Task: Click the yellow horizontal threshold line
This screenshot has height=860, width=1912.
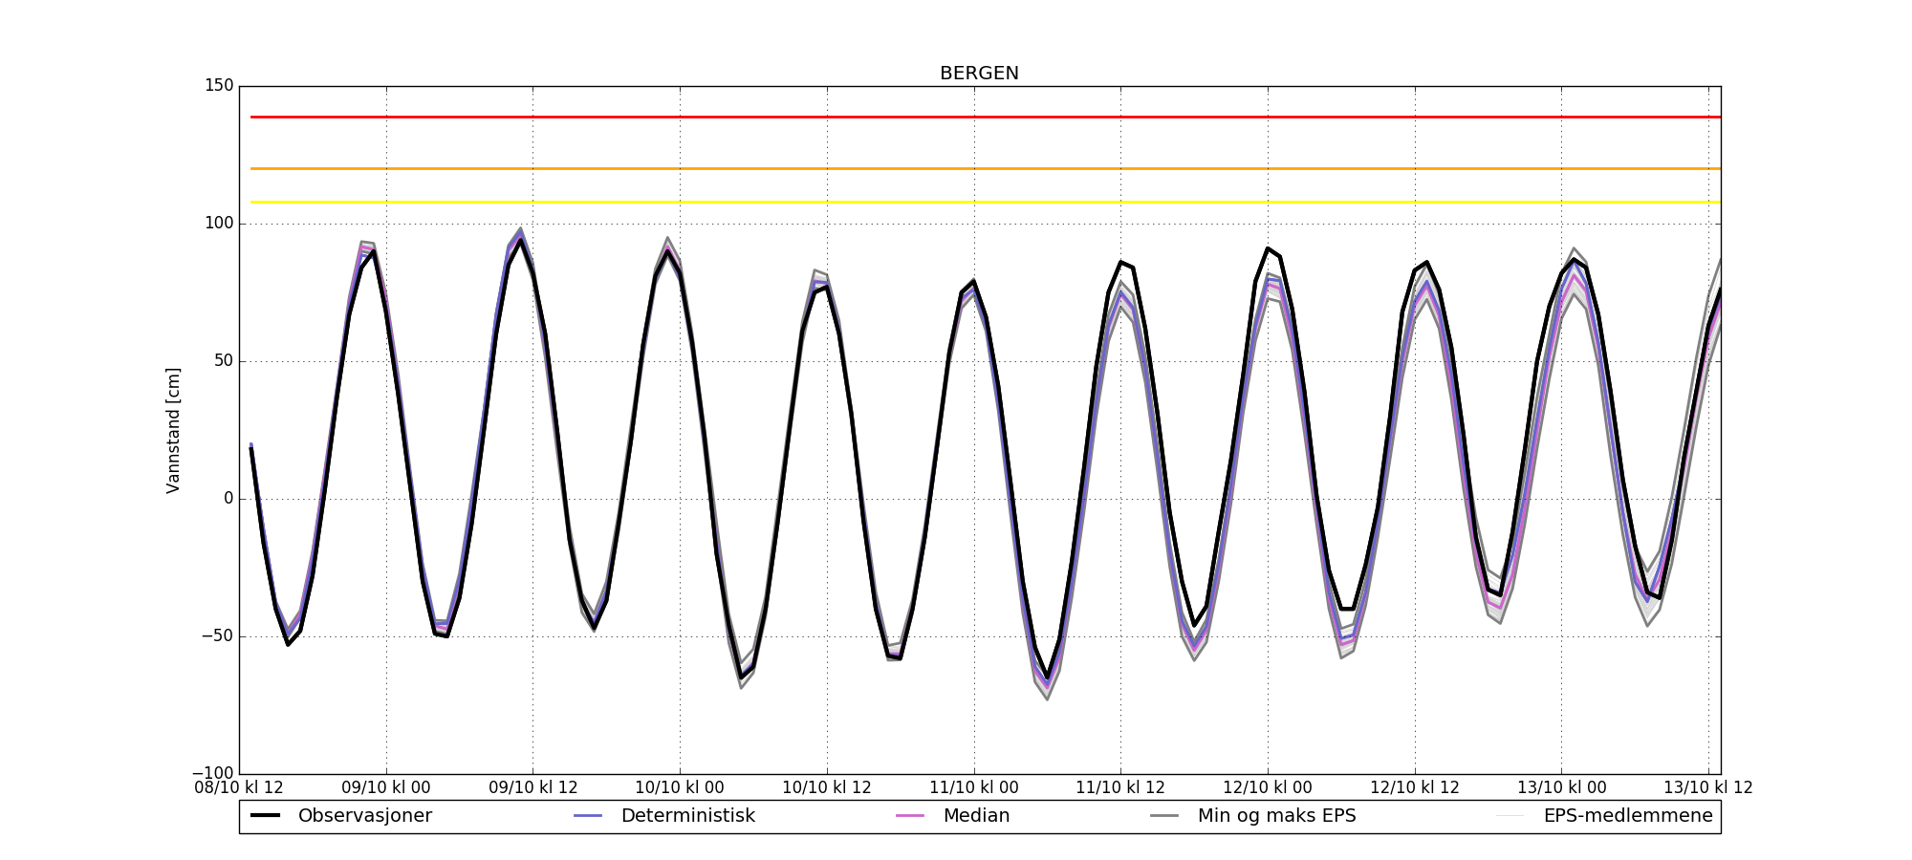Action: [986, 203]
